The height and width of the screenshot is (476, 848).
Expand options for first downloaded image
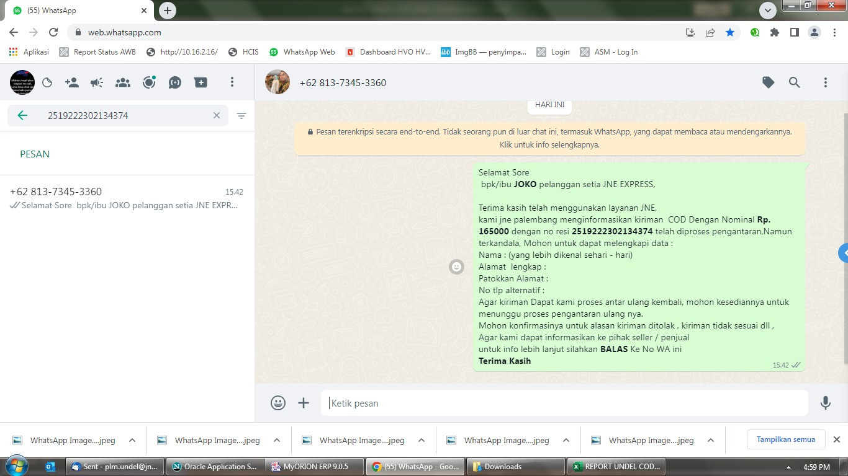point(132,440)
